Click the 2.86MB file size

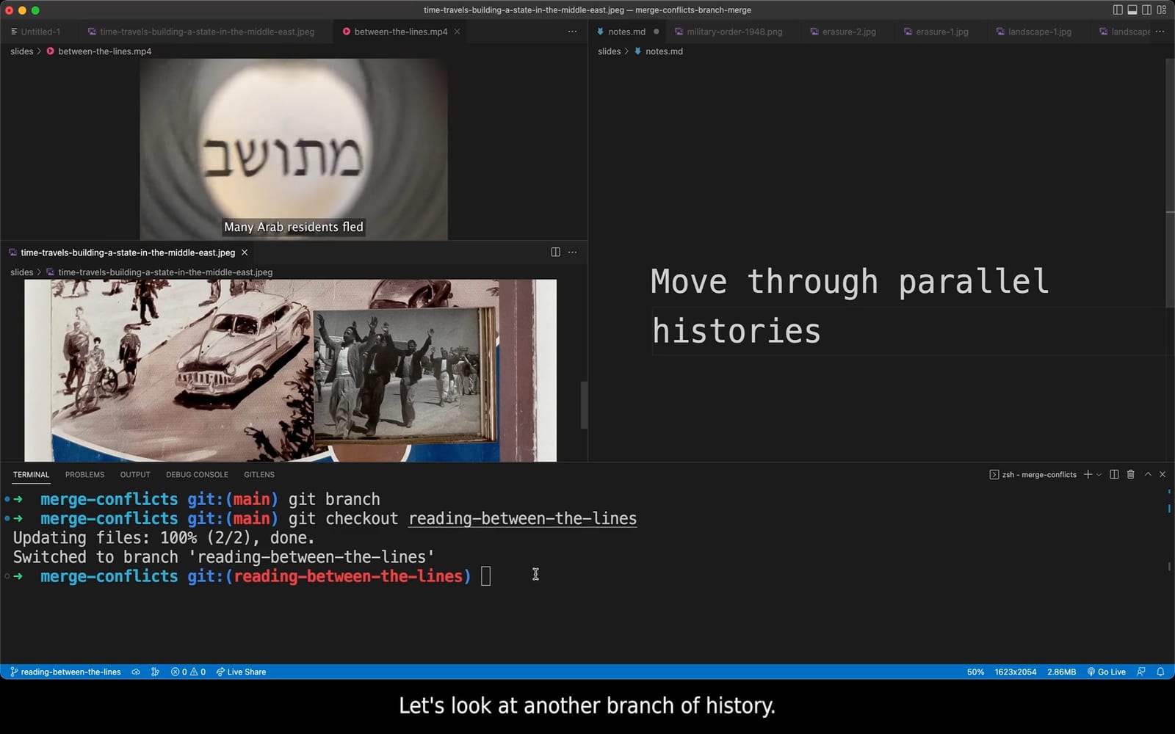click(1061, 672)
